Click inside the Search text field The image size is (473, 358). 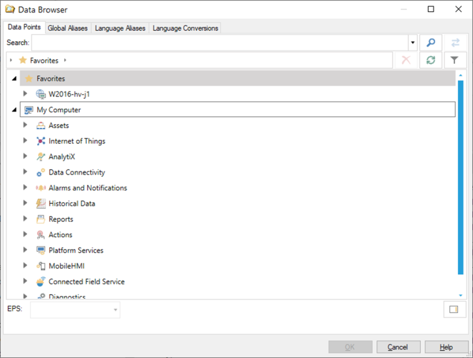coord(220,43)
